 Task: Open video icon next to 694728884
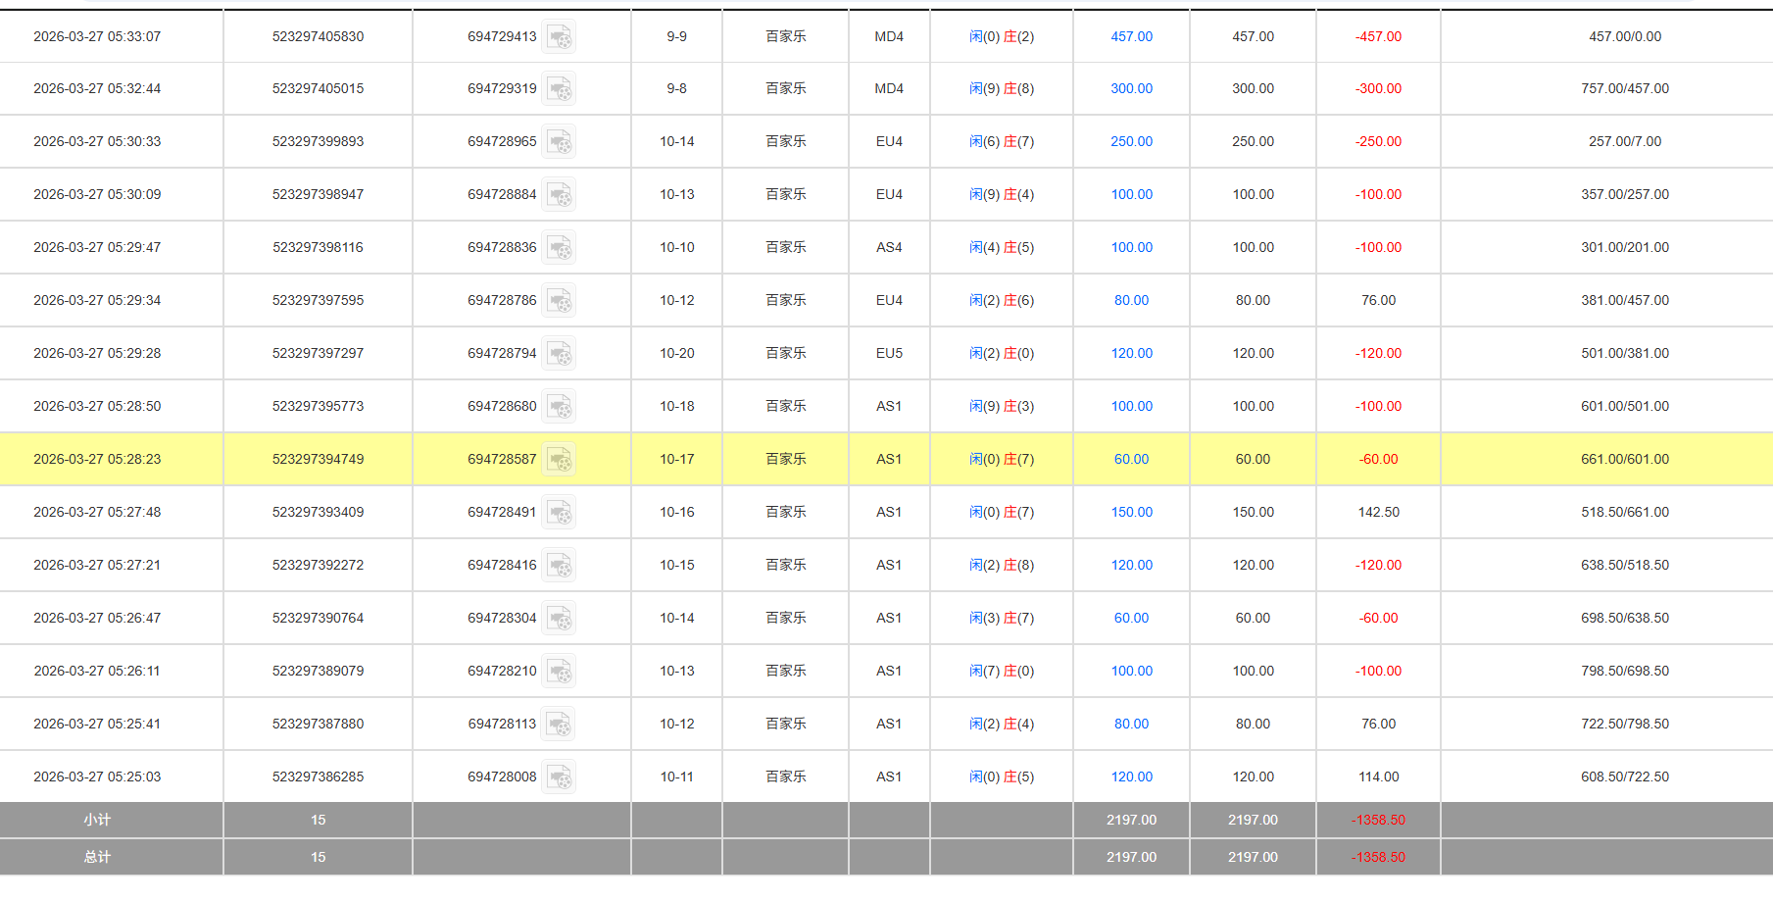point(559,195)
